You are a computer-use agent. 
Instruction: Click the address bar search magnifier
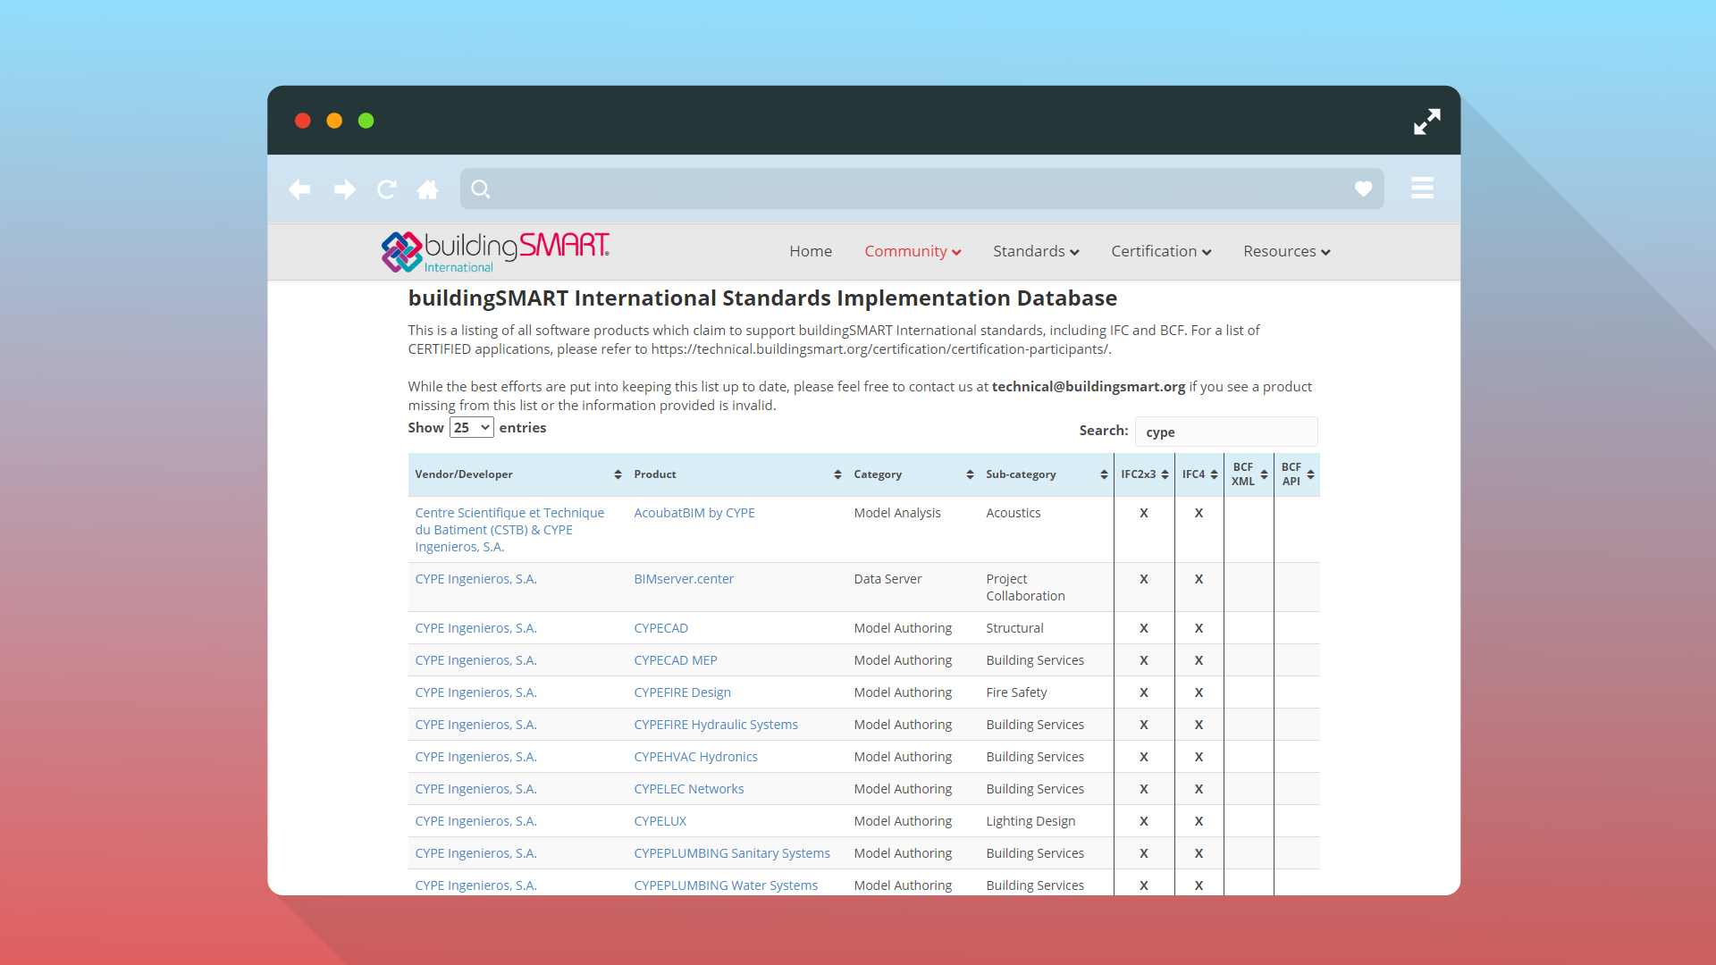(x=481, y=189)
